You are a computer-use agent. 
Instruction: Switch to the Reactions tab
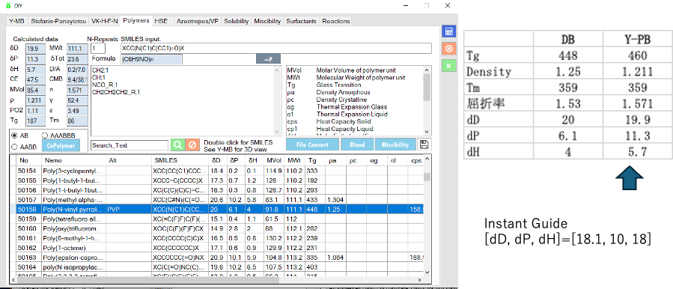point(336,21)
